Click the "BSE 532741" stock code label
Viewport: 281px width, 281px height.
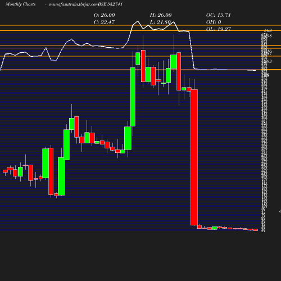click(x=110, y=4)
